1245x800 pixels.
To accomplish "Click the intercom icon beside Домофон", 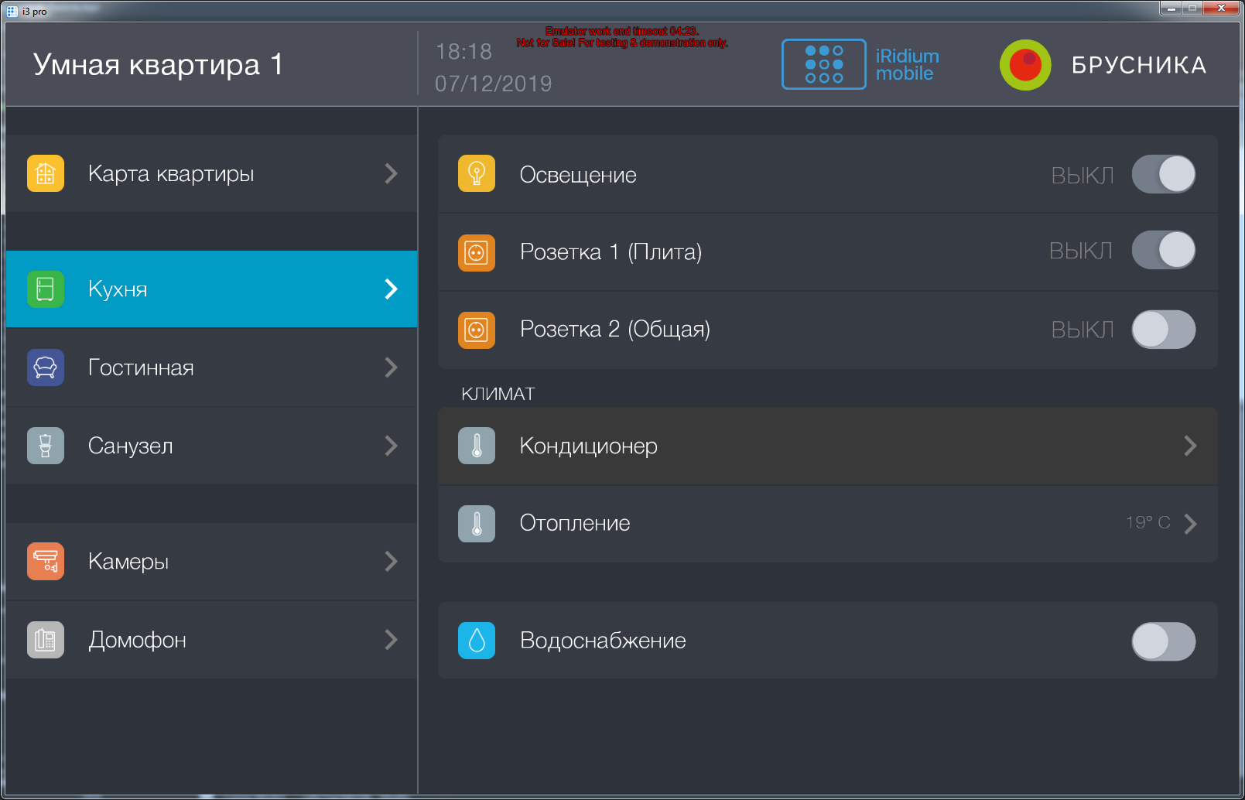I will [46, 640].
